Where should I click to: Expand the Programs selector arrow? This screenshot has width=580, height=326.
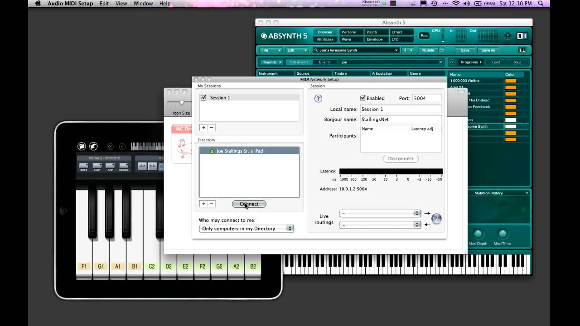click(x=480, y=62)
